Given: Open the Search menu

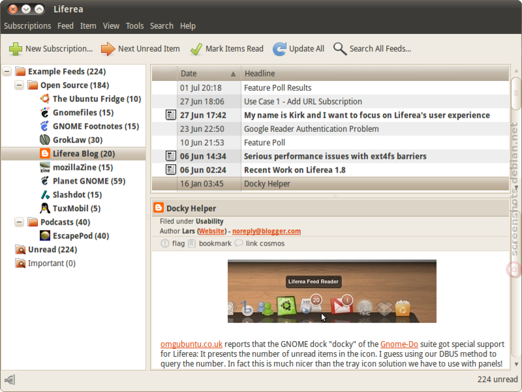Looking at the screenshot, I should pos(161,26).
